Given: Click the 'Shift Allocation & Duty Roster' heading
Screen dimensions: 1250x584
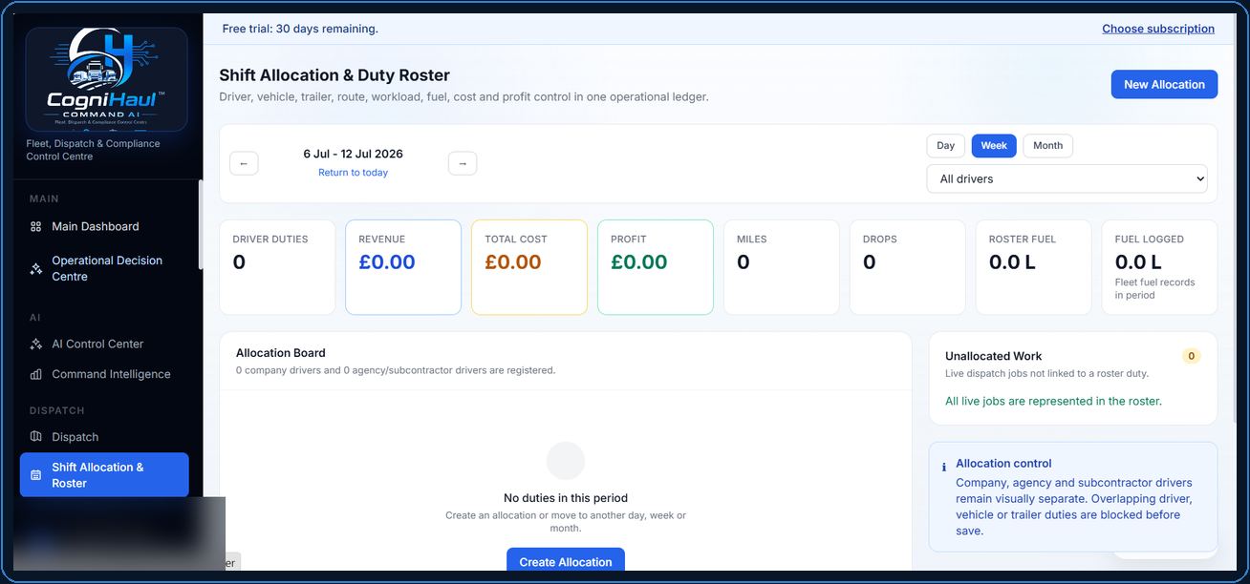Looking at the screenshot, I should (x=334, y=75).
